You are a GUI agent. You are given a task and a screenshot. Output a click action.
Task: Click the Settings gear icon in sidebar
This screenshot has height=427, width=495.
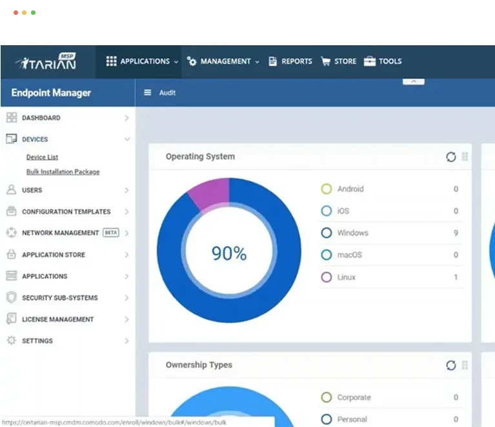[x=11, y=340]
